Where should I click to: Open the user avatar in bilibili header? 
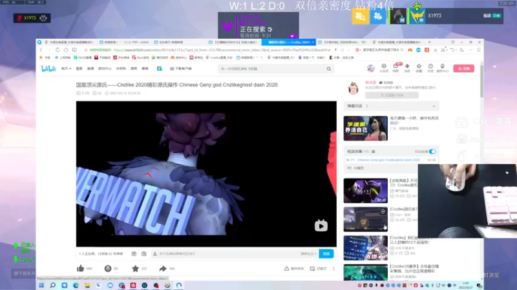[371, 68]
